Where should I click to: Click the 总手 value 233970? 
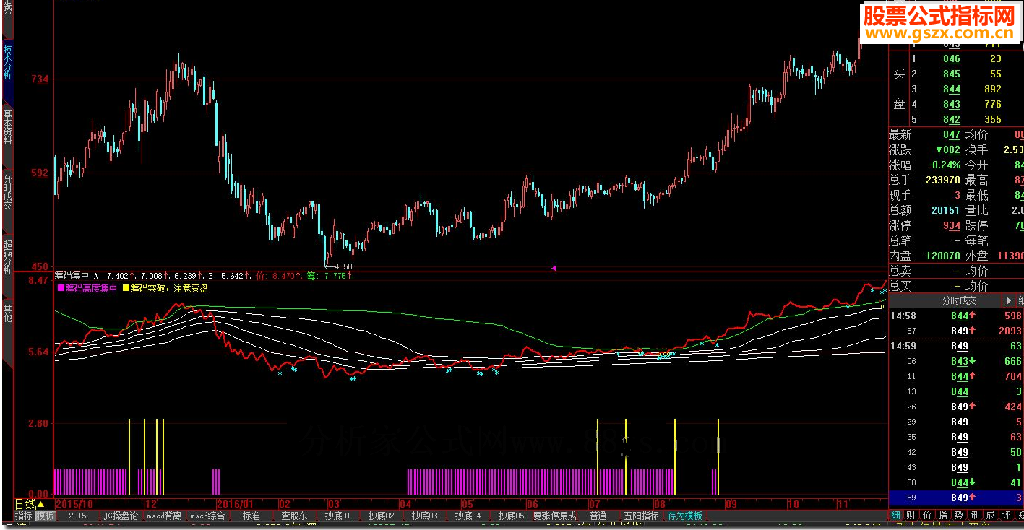[x=943, y=181]
